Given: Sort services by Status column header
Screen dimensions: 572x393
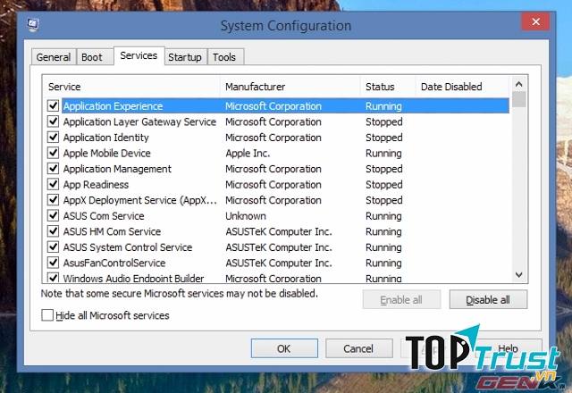Looking at the screenshot, I should pyautogui.click(x=387, y=87).
